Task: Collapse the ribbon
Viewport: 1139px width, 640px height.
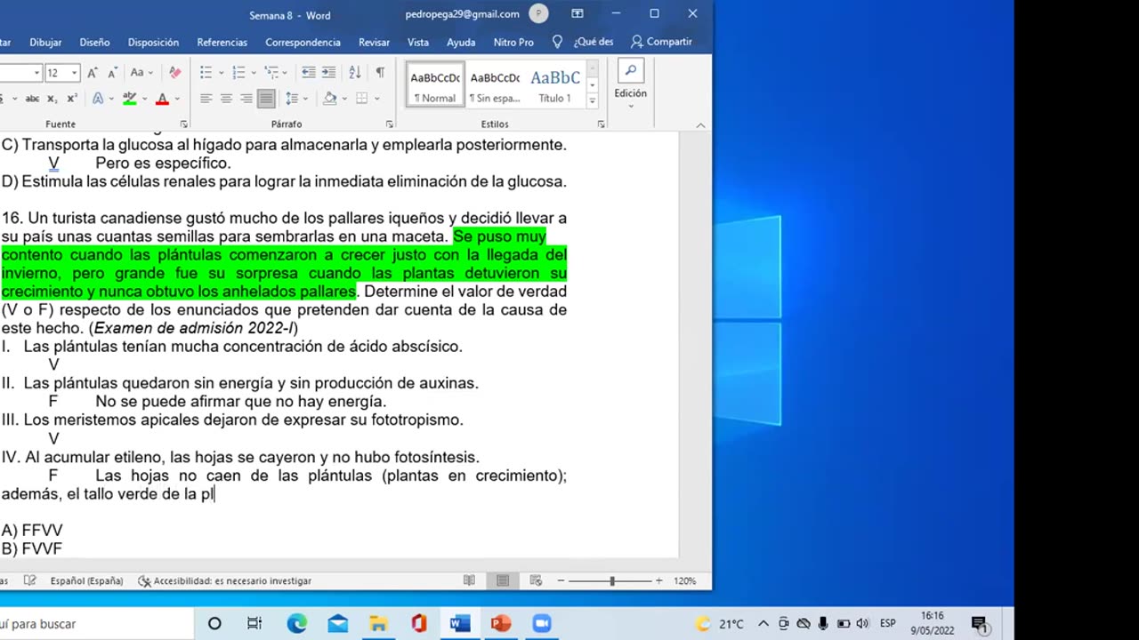Action: pyautogui.click(x=700, y=125)
